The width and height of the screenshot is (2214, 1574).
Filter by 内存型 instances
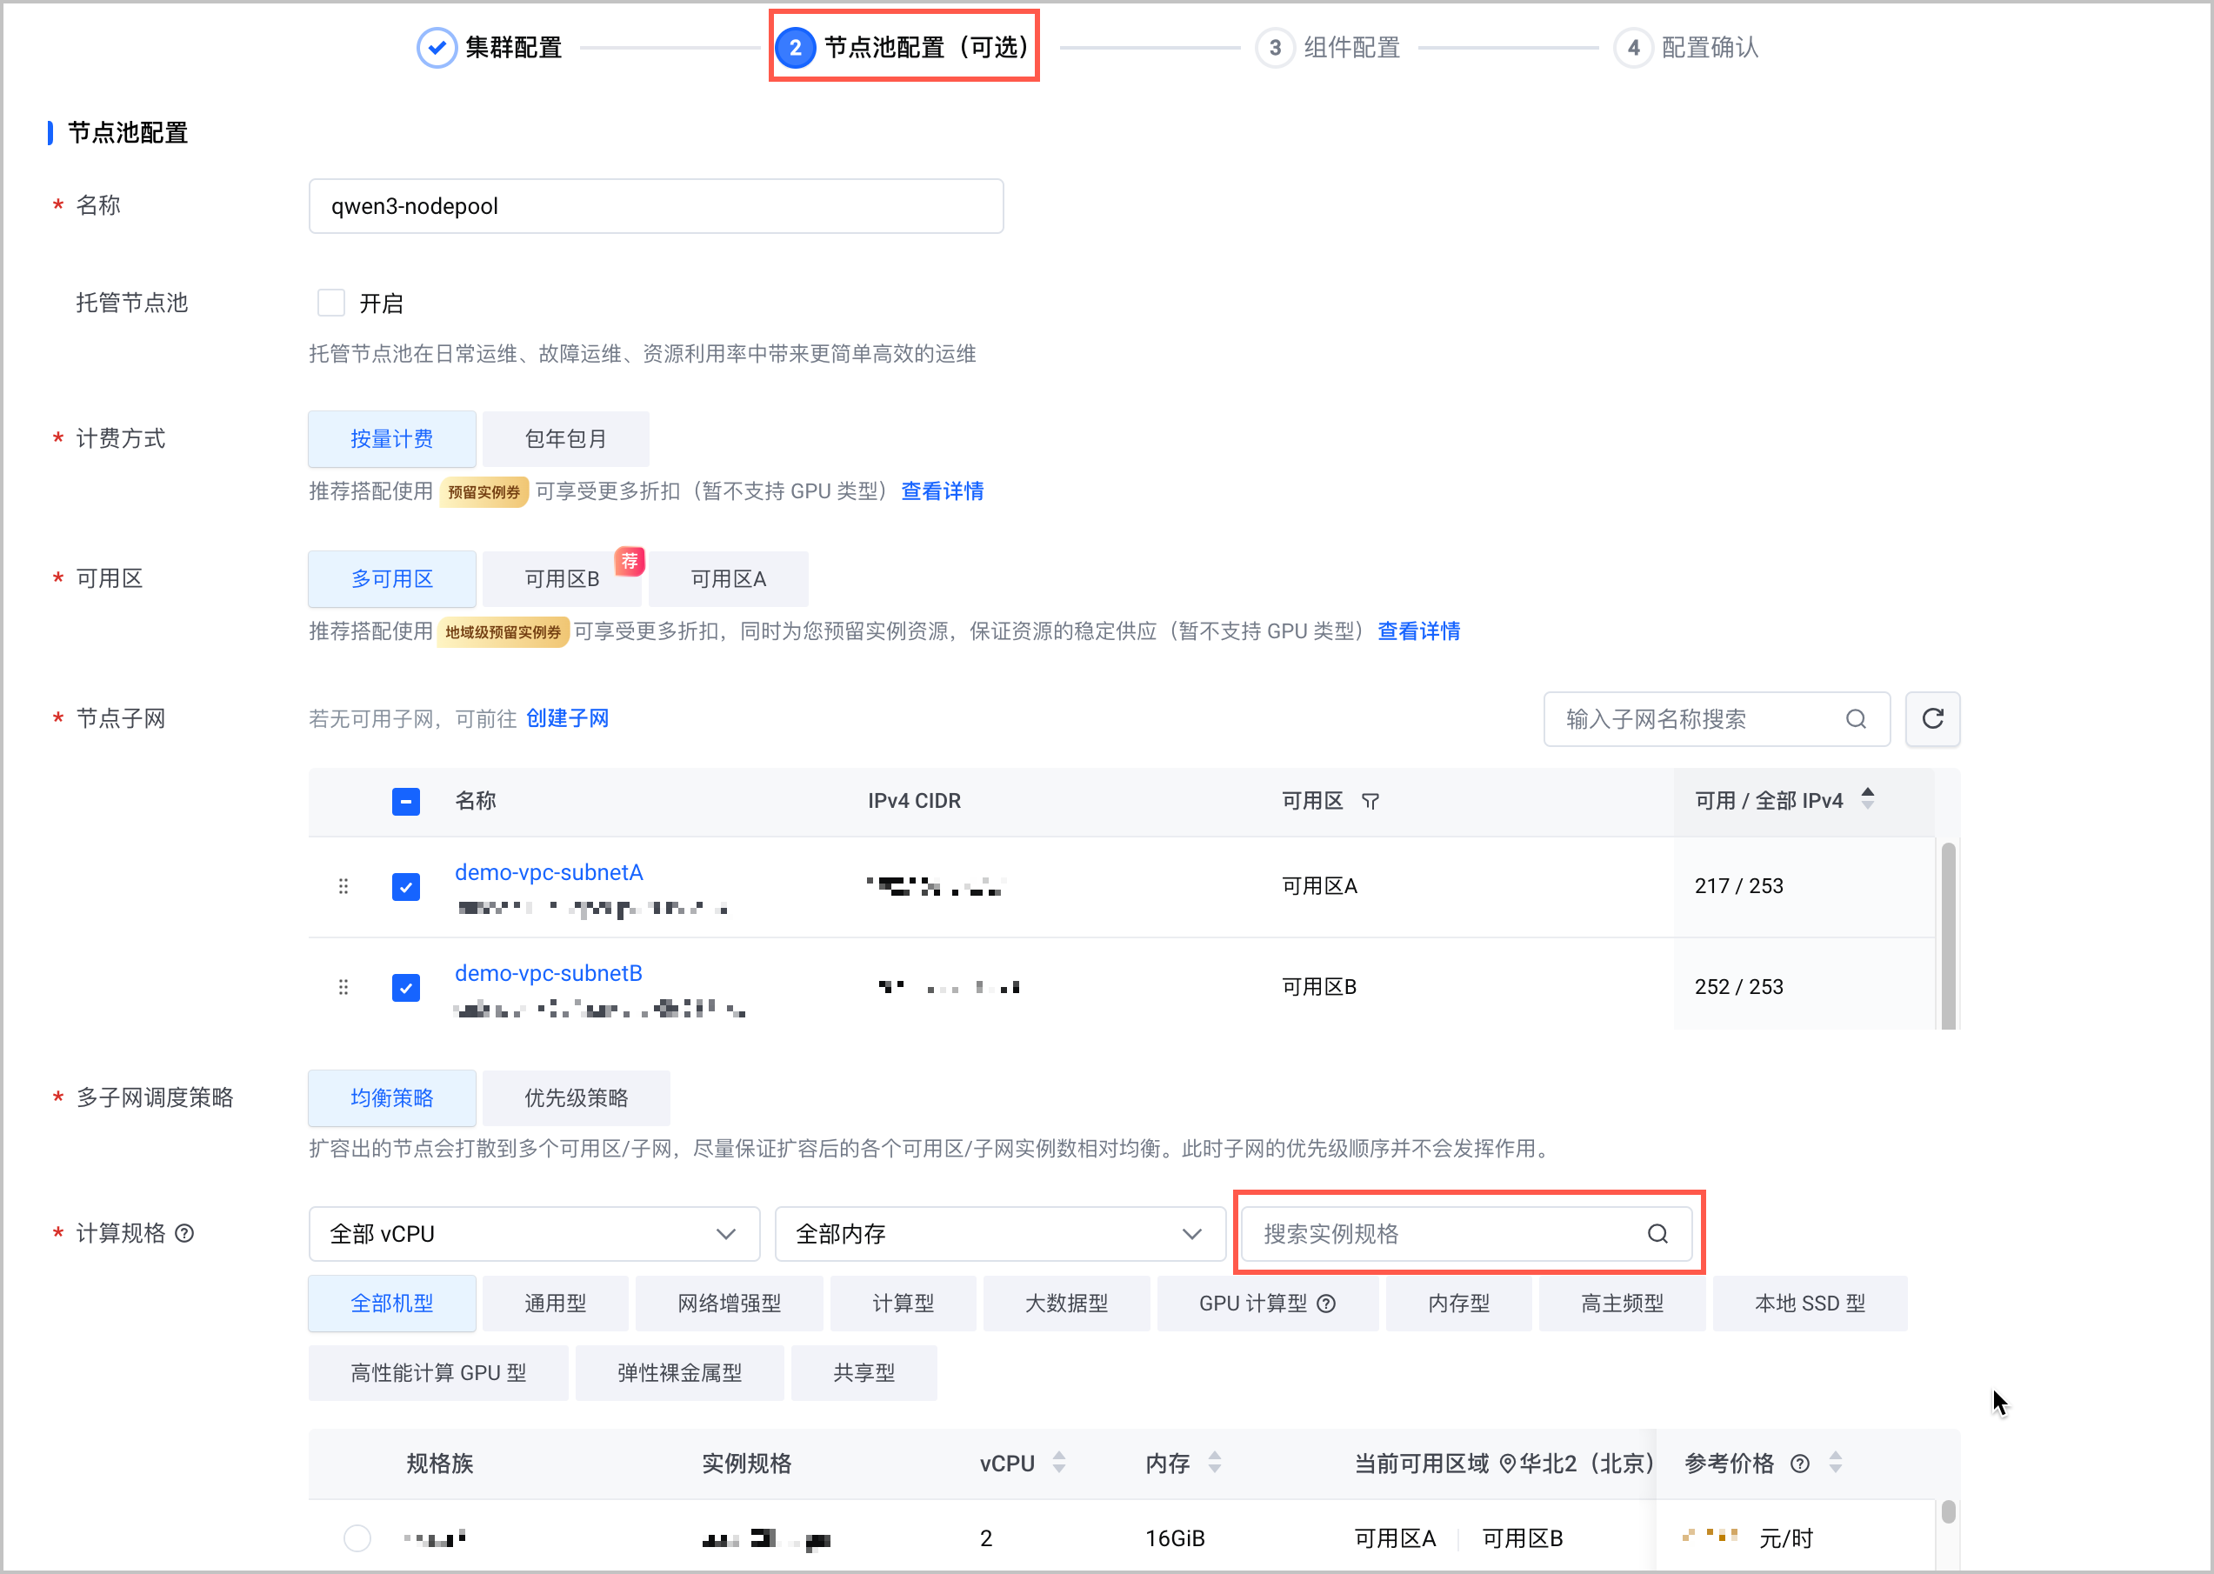pyautogui.click(x=1458, y=1304)
